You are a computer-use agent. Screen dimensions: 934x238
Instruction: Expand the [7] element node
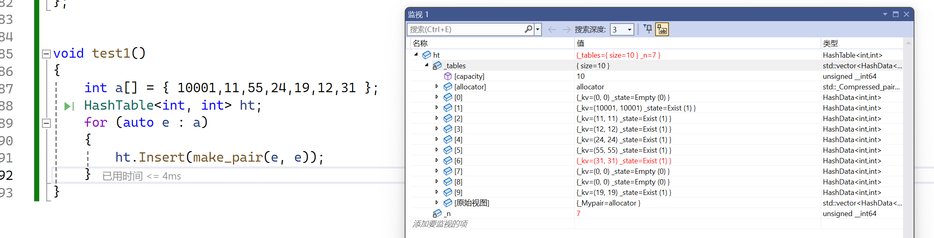coord(437,171)
